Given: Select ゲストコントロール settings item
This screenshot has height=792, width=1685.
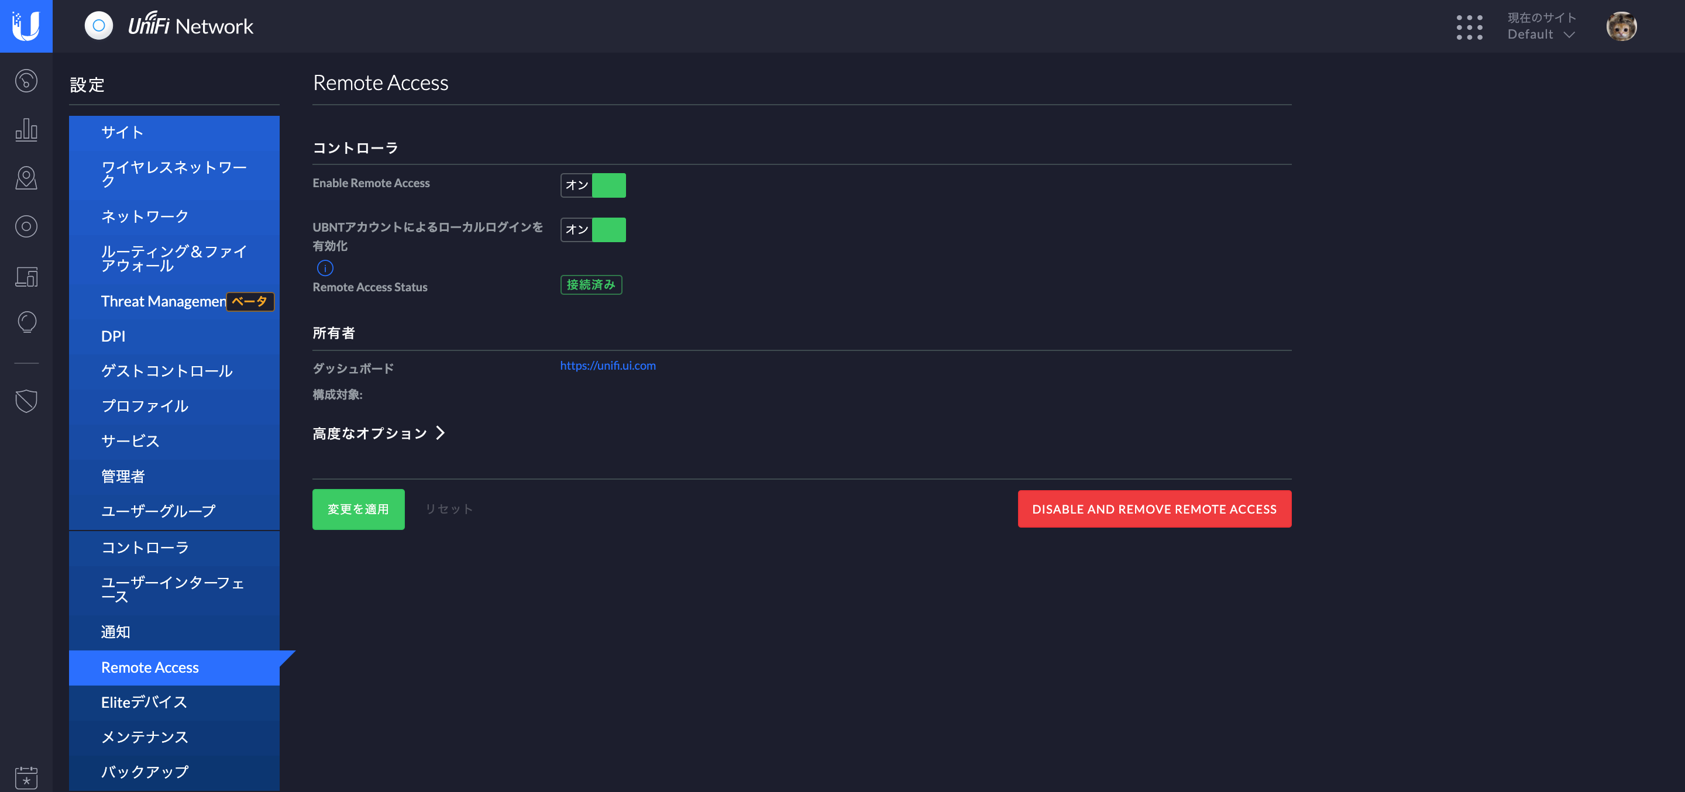Looking at the screenshot, I should click(174, 371).
